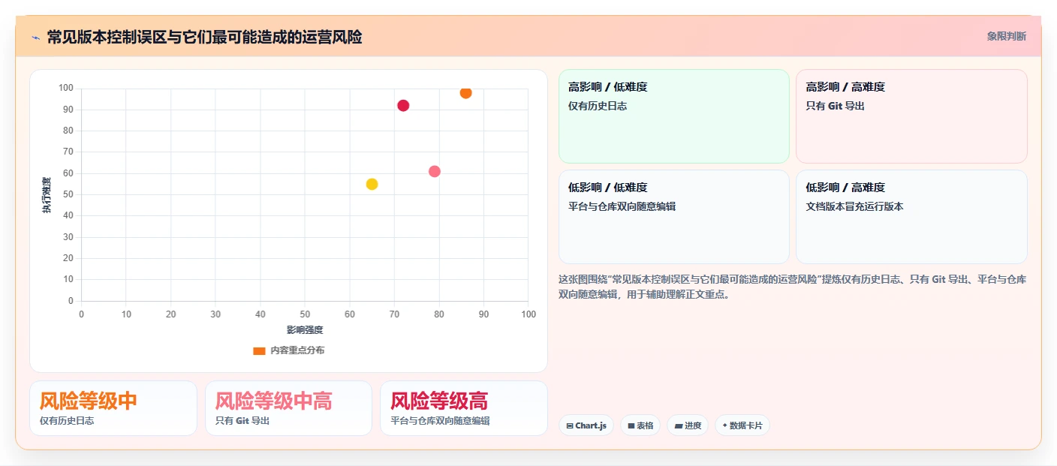The image size is (1057, 466).
Task: Click 平台与仓库双向随意编辑 in the quadrant card
Action: (622, 206)
